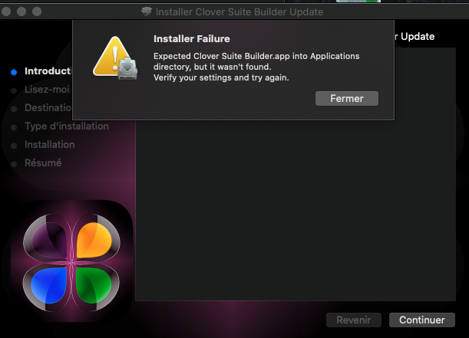Screen dimensions: 469x338
Task: Click the orange petal of Clover logo
Action: coord(94,239)
